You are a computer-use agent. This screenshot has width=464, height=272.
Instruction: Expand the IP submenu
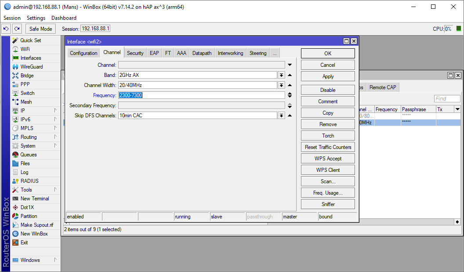pyautogui.click(x=55, y=110)
